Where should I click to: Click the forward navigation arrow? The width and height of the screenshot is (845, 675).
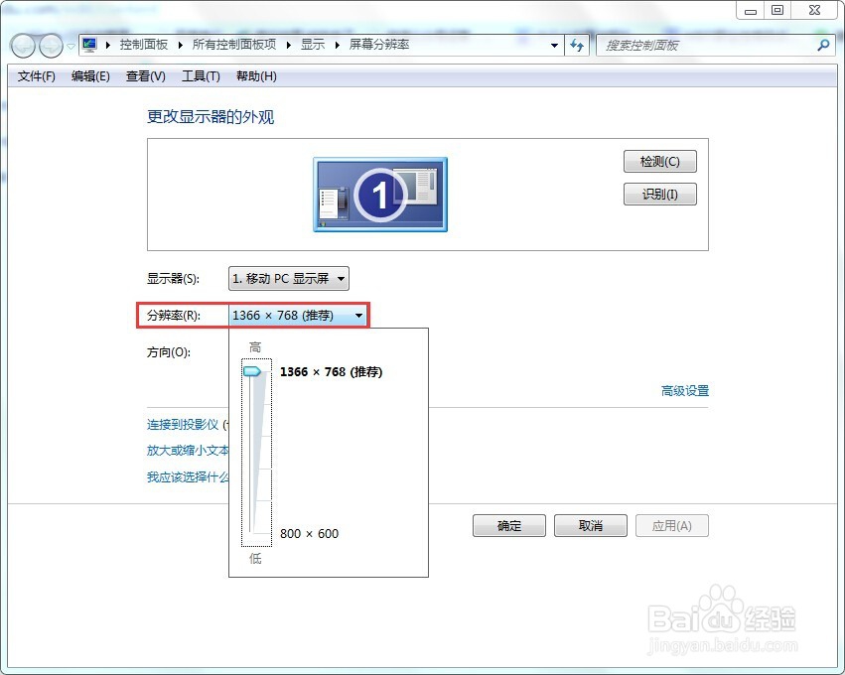pos(49,45)
